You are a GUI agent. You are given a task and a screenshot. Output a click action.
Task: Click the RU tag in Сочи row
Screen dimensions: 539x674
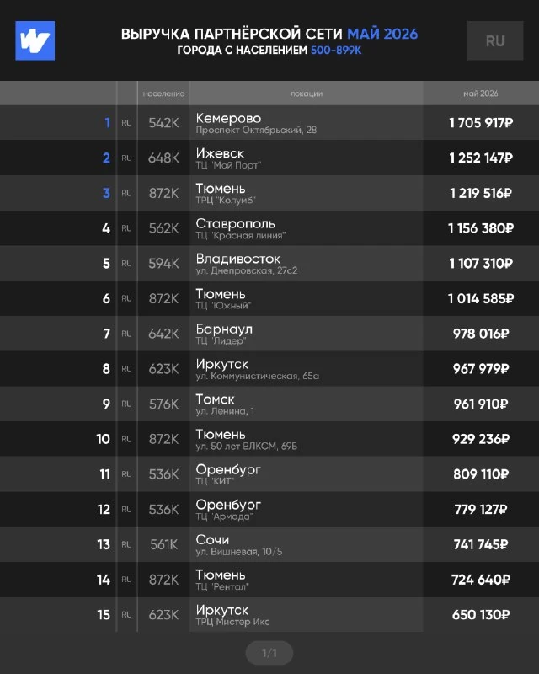tap(126, 544)
